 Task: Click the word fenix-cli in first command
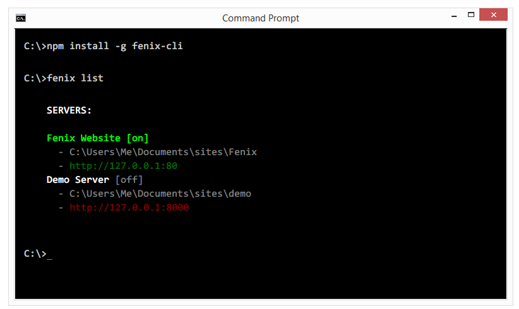157,45
